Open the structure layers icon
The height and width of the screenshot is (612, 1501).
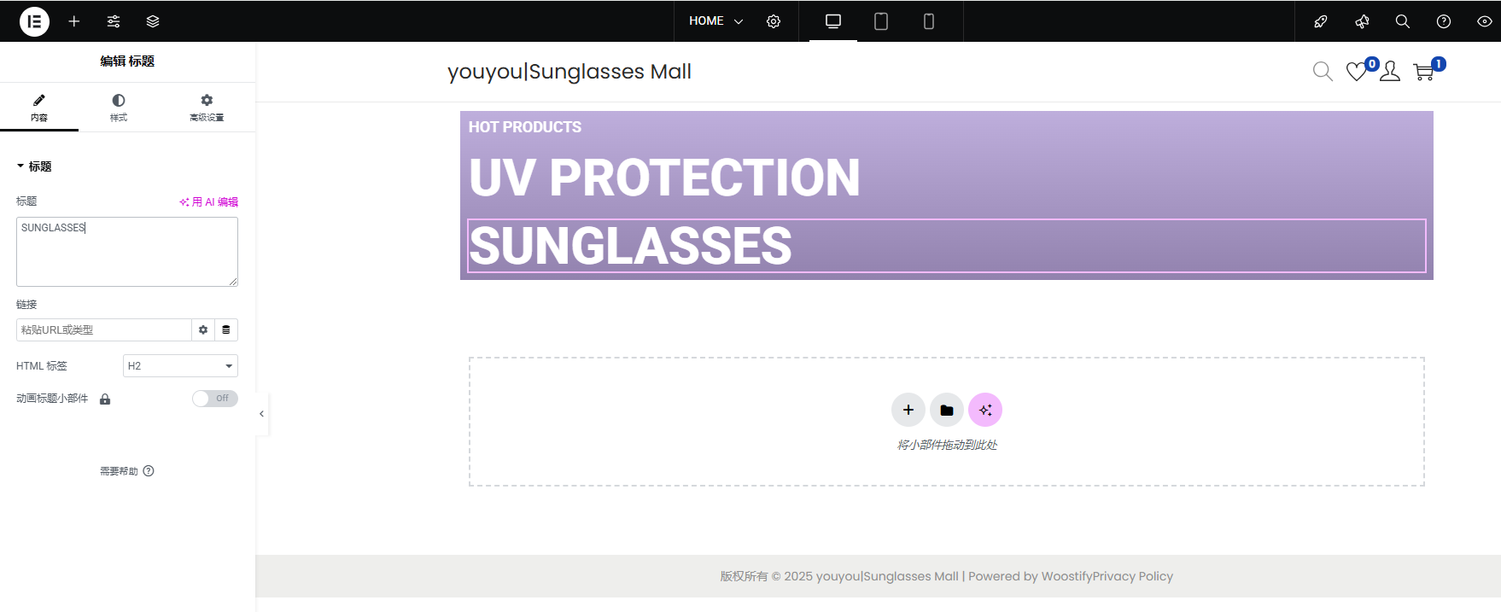click(153, 21)
